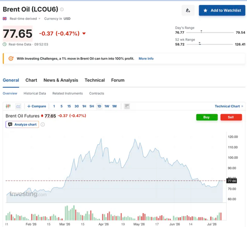Open Historical Data sub-tab

point(35,93)
